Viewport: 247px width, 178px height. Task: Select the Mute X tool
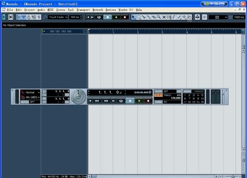164,17
